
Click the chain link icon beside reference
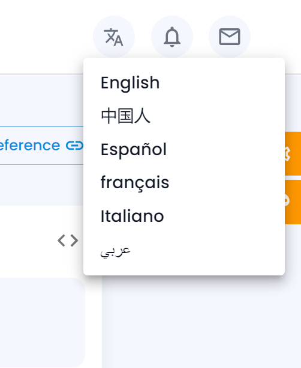[x=74, y=146]
